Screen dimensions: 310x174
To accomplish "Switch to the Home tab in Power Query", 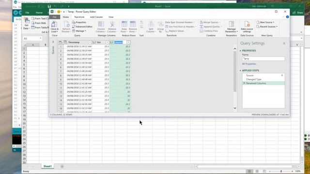I will 66,17.
